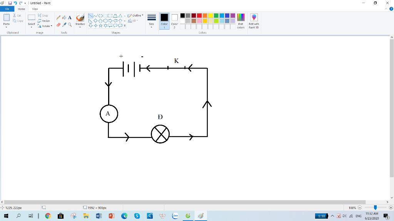
Task: Open Google Chrome from taskbar
Action: click(48, 216)
